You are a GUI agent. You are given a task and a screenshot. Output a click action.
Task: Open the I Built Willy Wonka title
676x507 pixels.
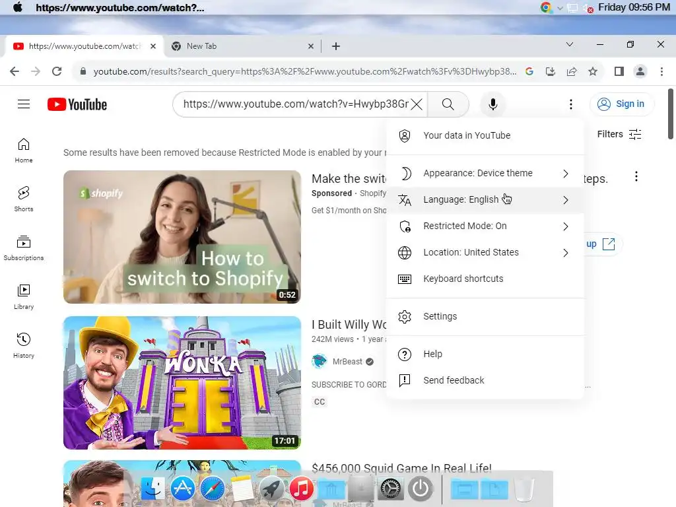(349, 325)
